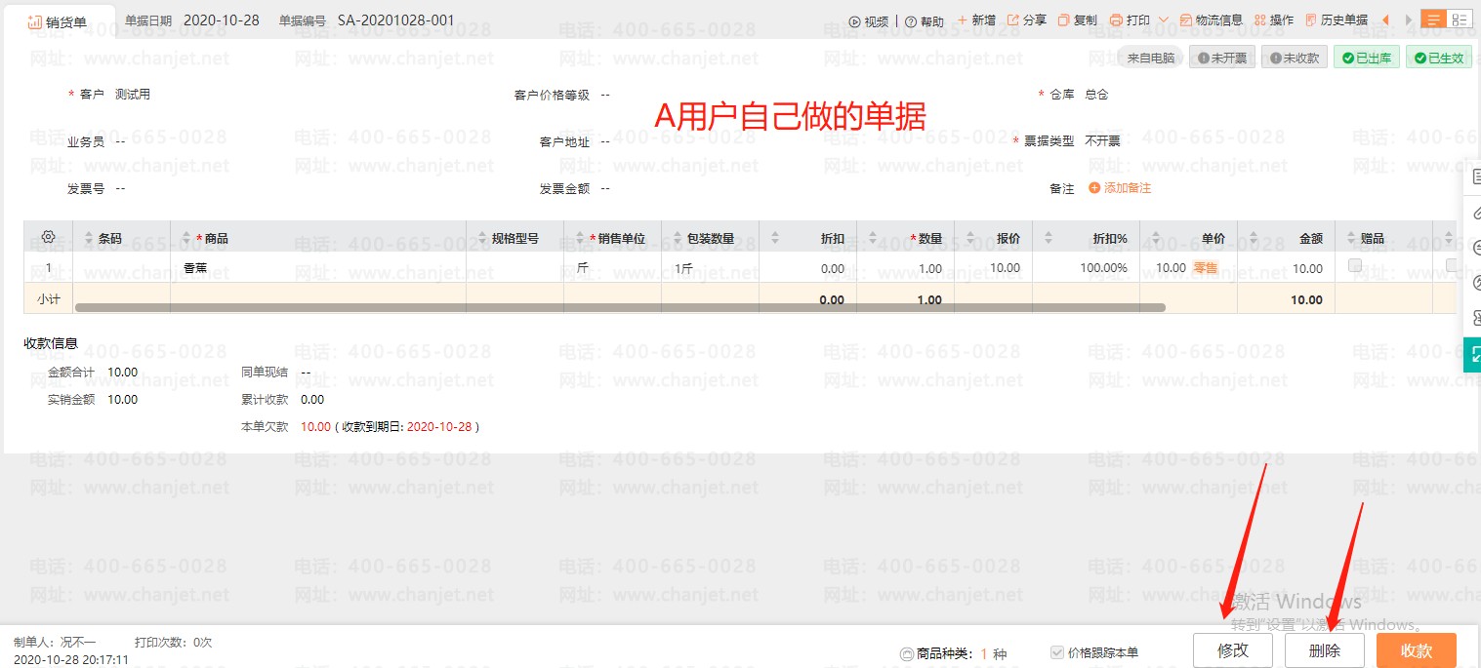
Task: Select the 销货单 tab
Action: [58, 21]
